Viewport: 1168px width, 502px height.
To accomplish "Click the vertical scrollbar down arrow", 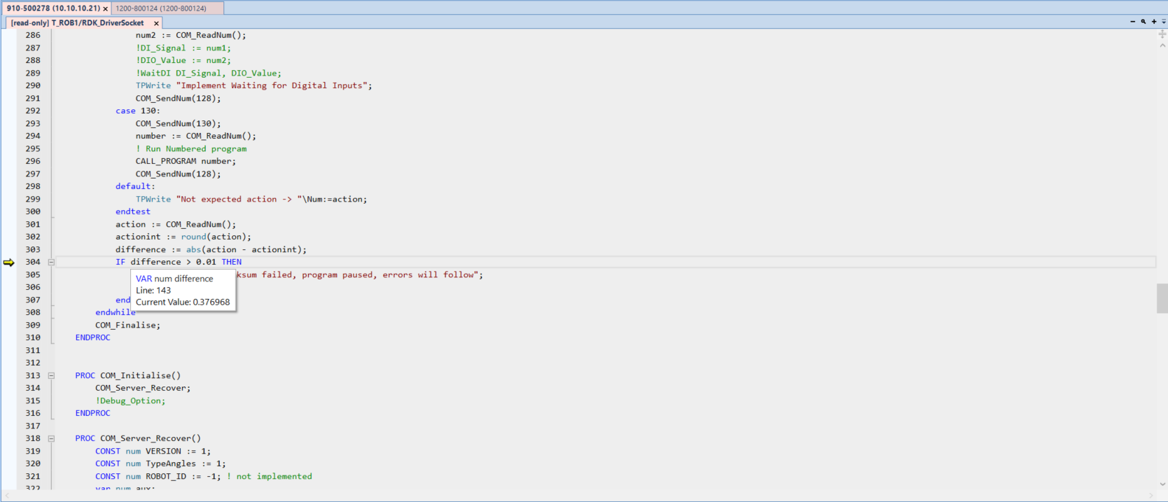I will [1162, 484].
